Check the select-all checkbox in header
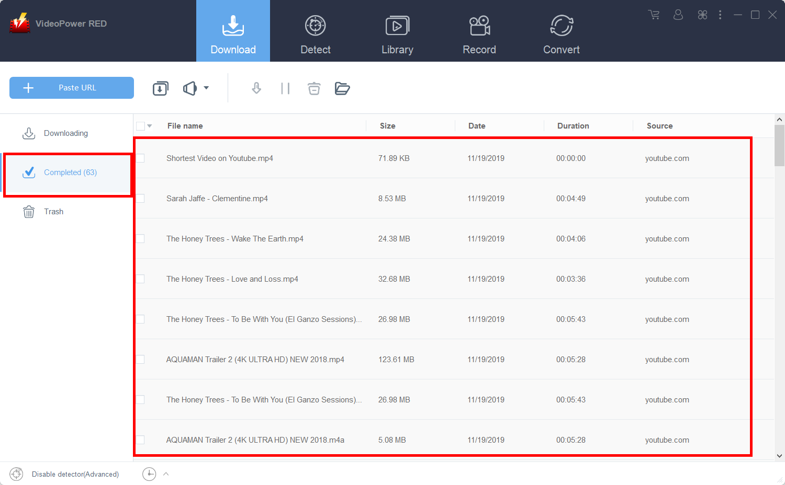 point(140,125)
